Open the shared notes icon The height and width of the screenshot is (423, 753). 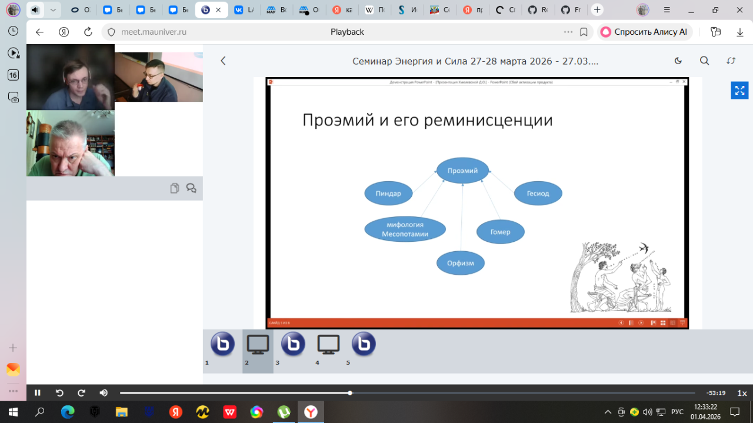pos(175,188)
